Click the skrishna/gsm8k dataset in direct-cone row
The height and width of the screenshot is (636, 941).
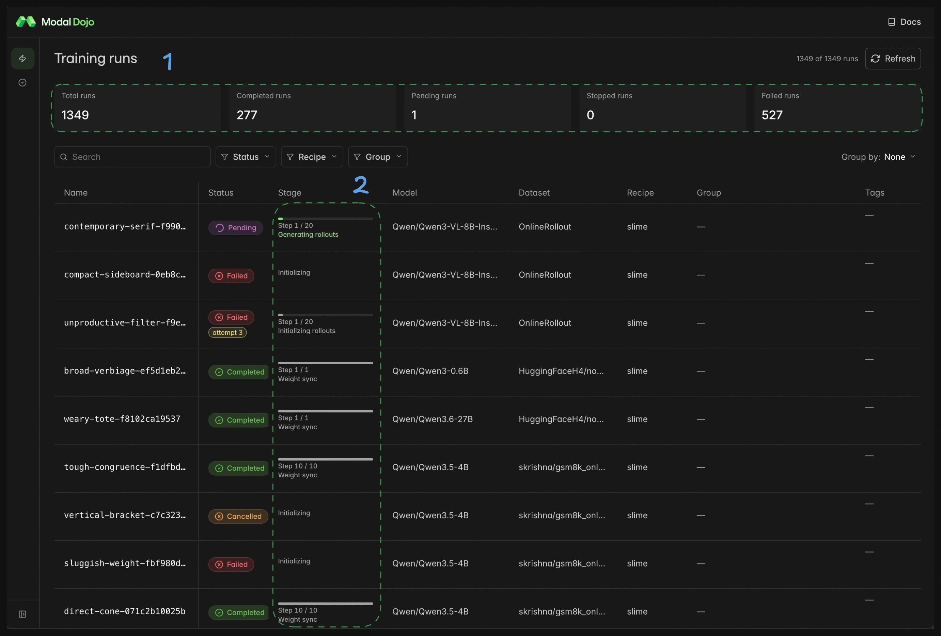(562, 611)
